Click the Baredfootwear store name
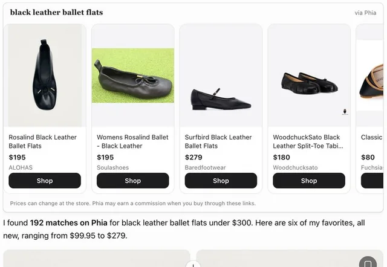Viewport: 387px width, 267px height. (205, 168)
